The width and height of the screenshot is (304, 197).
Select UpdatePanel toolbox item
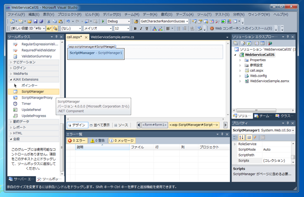point(34,110)
